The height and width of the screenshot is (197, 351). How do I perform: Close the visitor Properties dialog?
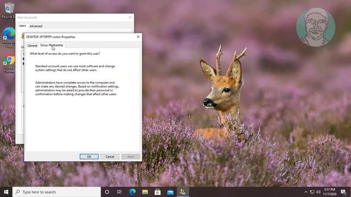(138, 37)
